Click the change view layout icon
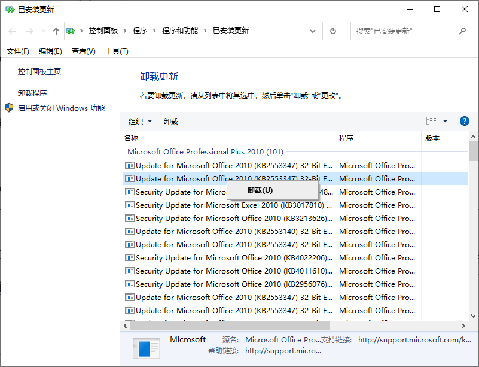 tap(431, 121)
